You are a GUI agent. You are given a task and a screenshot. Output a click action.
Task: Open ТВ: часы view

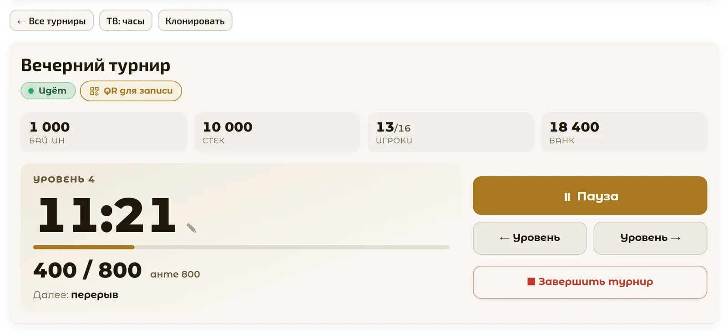pos(126,21)
